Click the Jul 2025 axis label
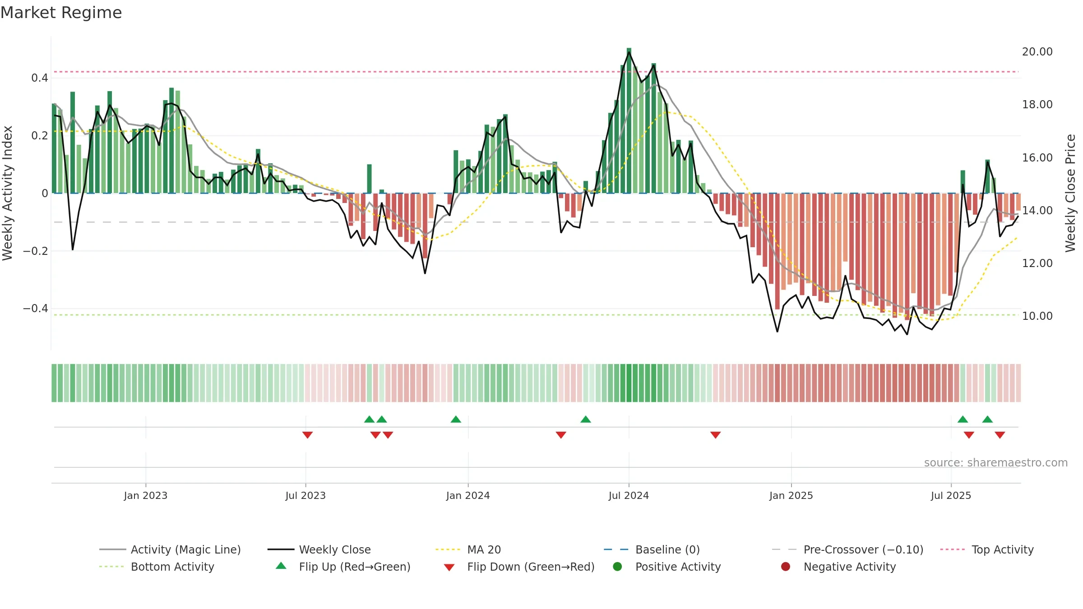The image size is (1083, 609). 951,495
